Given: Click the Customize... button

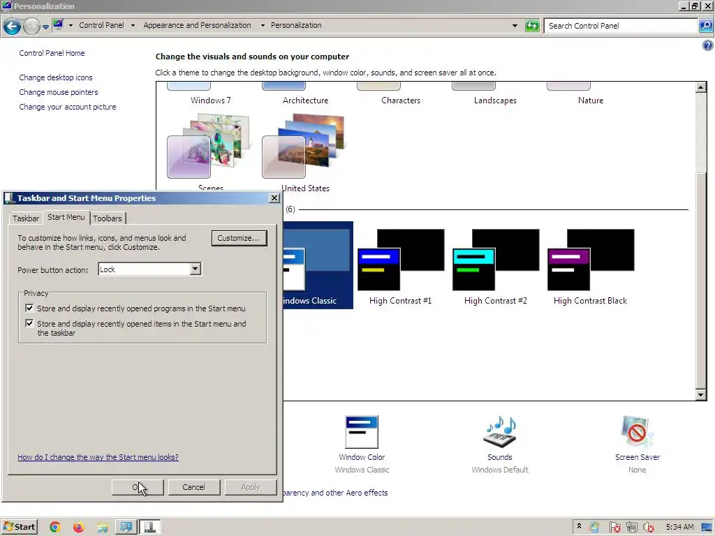Looking at the screenshot, I should (239, 238).
